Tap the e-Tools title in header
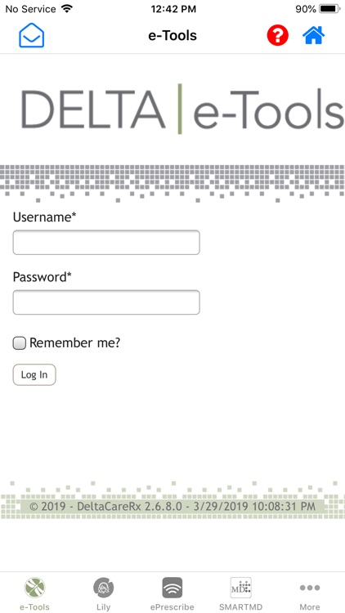 tap(172, 36)
